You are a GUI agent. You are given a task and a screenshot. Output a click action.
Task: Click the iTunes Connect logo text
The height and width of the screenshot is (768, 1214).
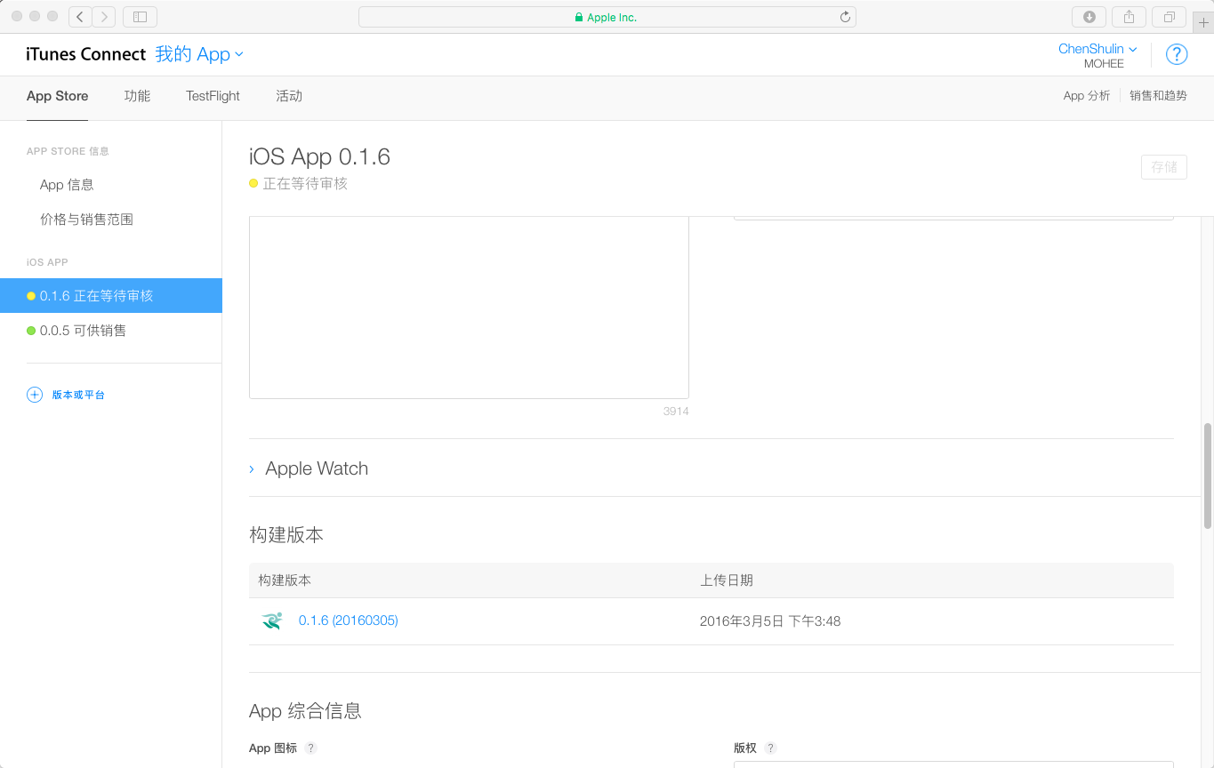click(x=85, y=54)
